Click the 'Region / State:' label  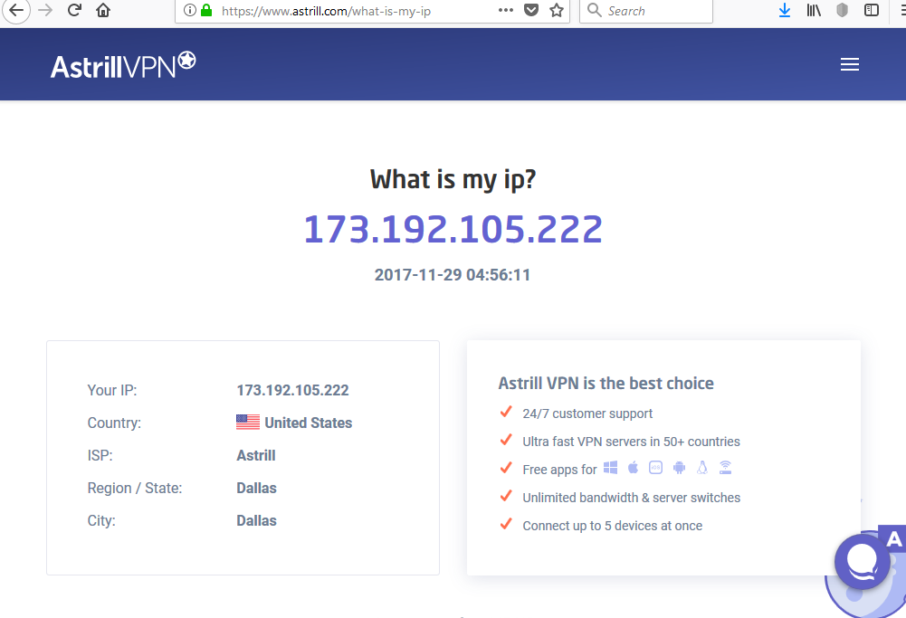click(x=135, y=489)
